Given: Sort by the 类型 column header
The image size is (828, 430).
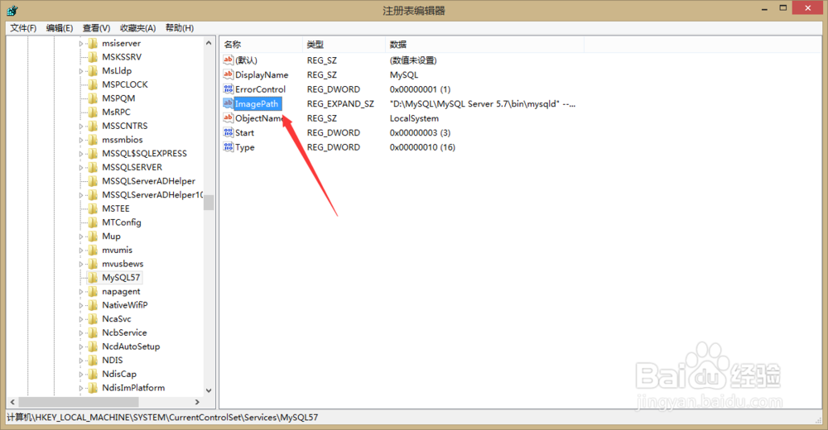Looking at the screenshot, I should pyautogui.click(x=344, y=45).
